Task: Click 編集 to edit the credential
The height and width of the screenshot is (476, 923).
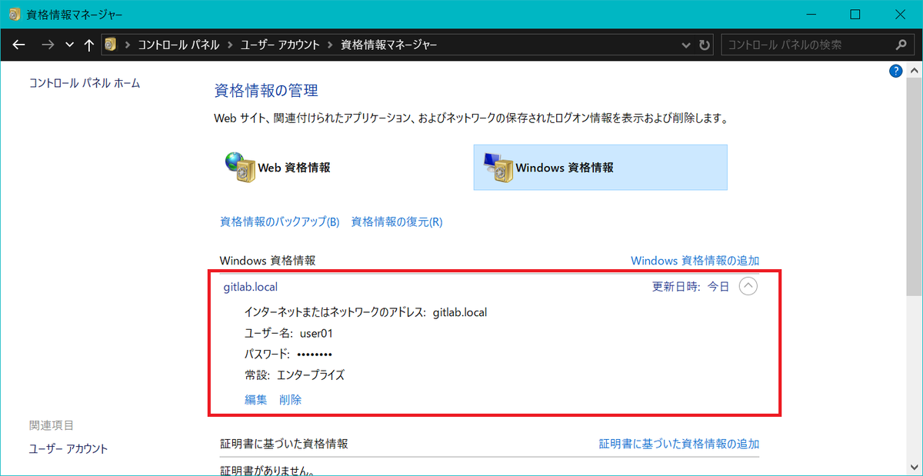Action: click(x=256, y=400)
